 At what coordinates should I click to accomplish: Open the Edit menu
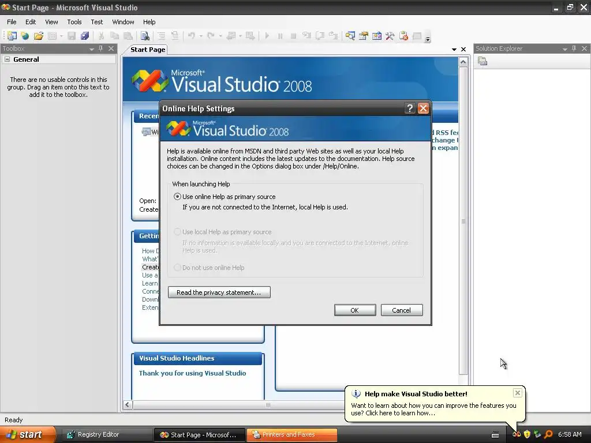[x=31, y=22]
